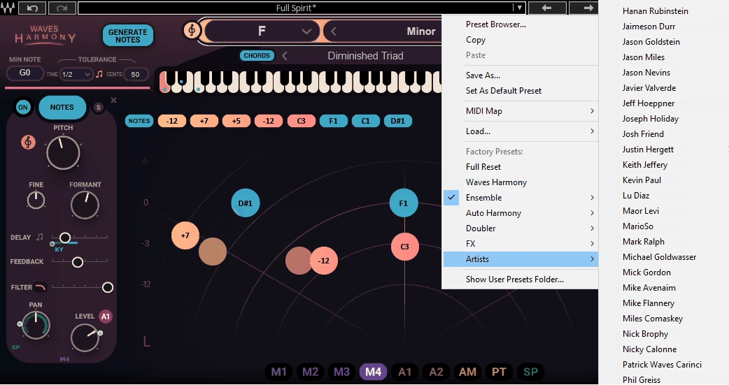The height and width of the screenshot is (385, 729).
Task: Click GENERATE NOTES button
Action: [128, 36]
